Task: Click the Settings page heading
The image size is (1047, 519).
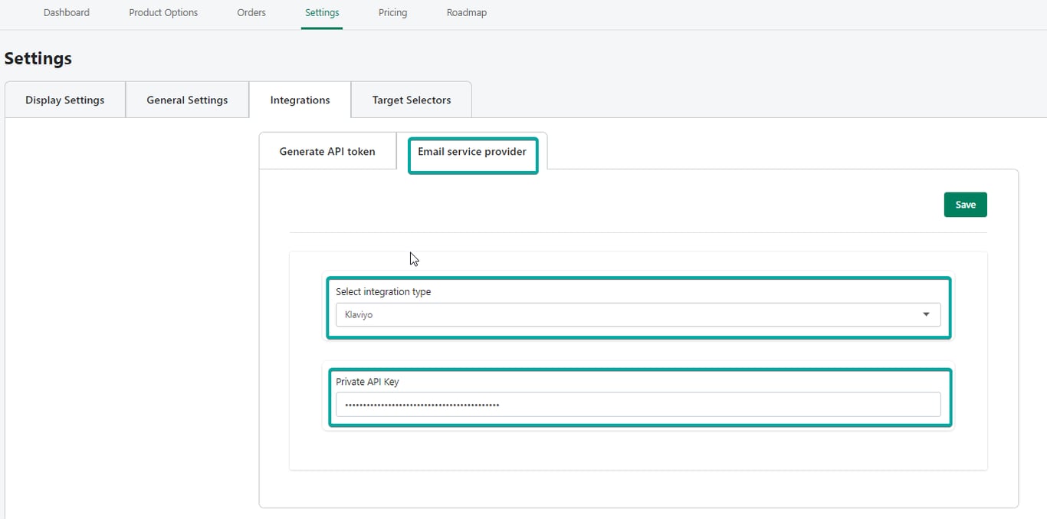Action: (38, 59)
